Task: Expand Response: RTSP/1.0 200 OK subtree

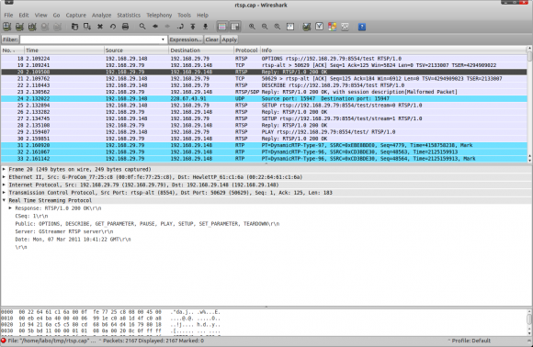Action: coord(10,208)
